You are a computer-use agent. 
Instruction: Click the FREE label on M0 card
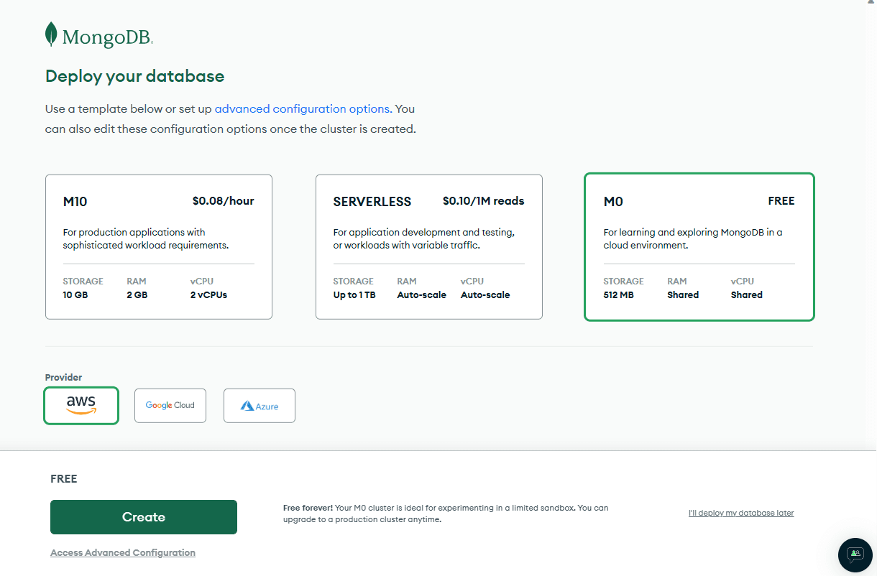pos(781,201)
